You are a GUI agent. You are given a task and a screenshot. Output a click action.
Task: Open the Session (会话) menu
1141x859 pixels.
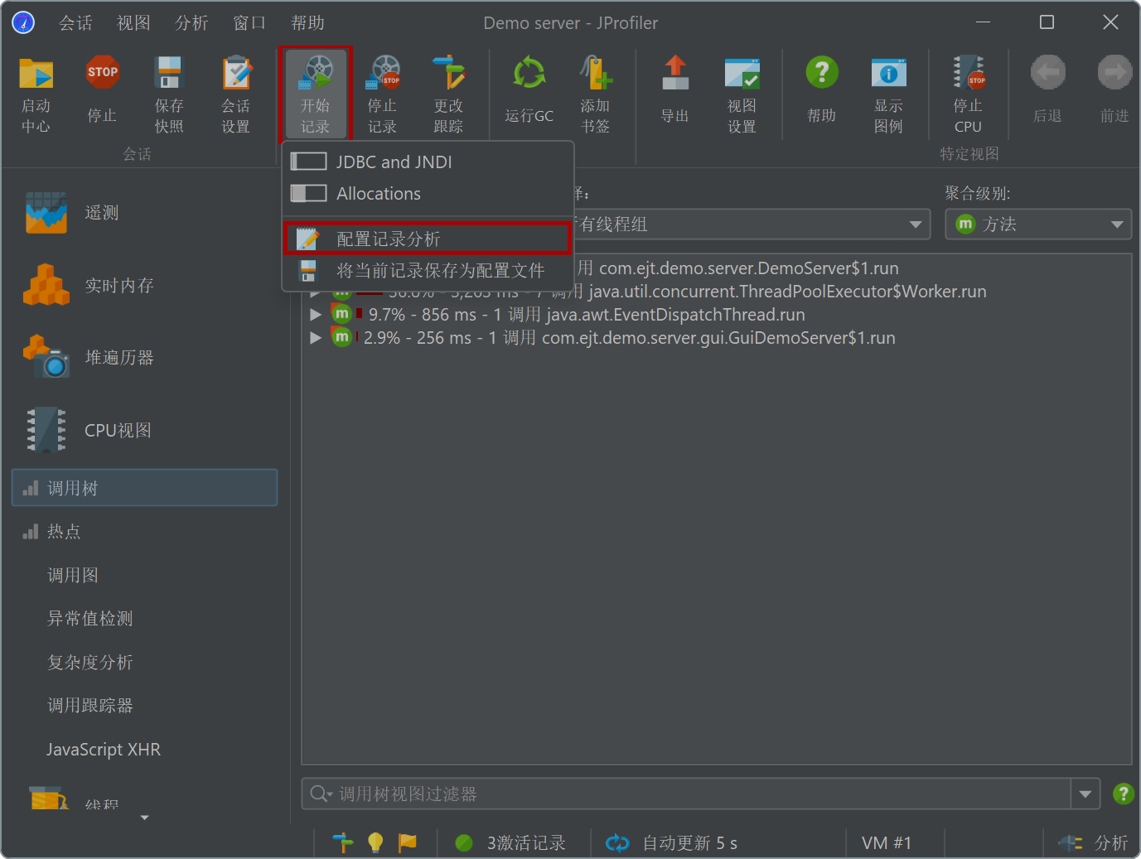[75, 23]
